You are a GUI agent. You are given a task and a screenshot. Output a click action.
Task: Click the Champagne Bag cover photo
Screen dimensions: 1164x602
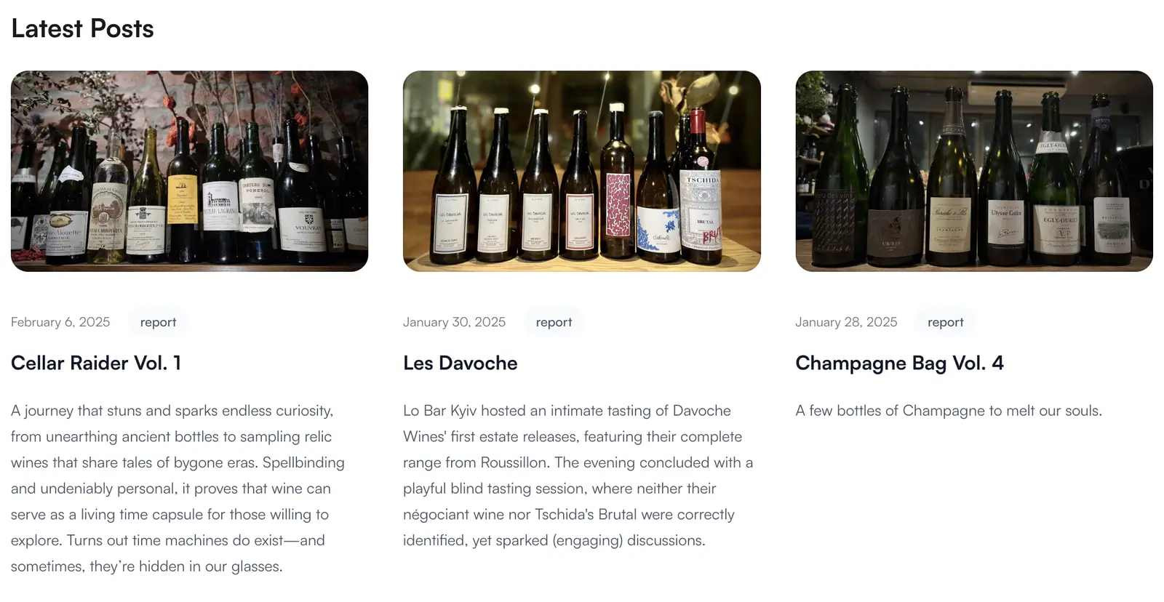coord(974,171)
